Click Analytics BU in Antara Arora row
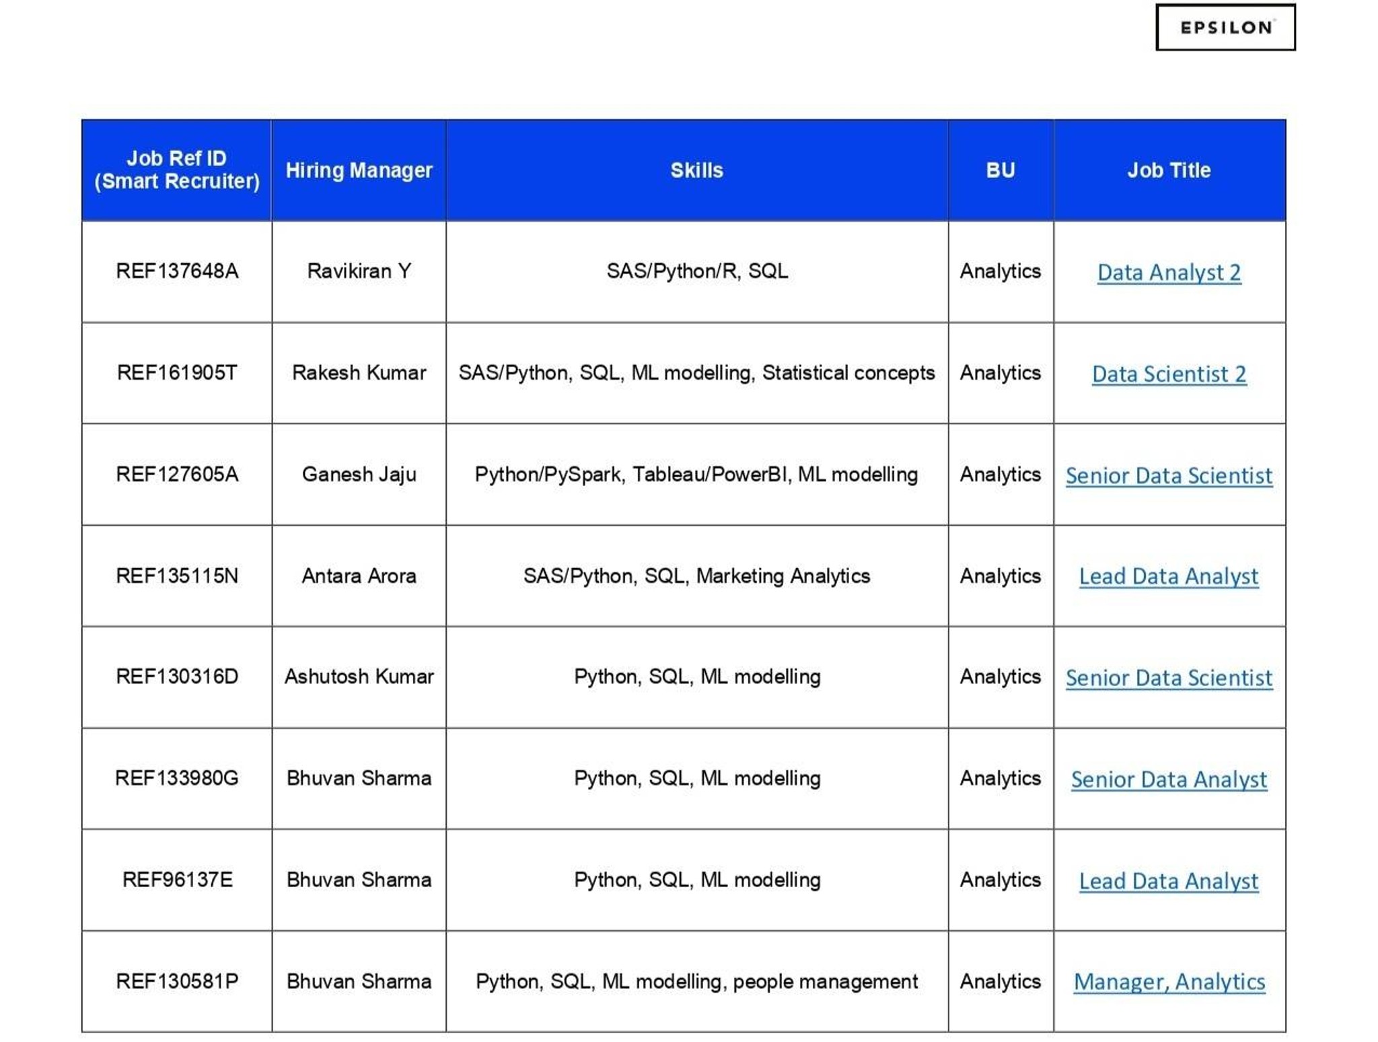Image resolution: width=1378 pixels, height=1042 pixels. point(1001,576)
